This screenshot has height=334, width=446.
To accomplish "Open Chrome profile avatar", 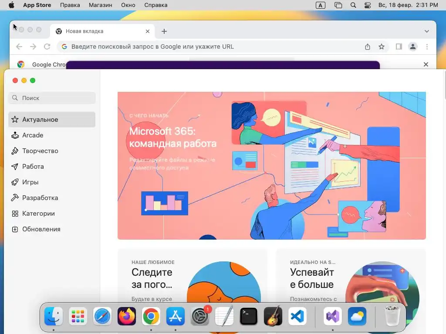I will pos(413,47).
